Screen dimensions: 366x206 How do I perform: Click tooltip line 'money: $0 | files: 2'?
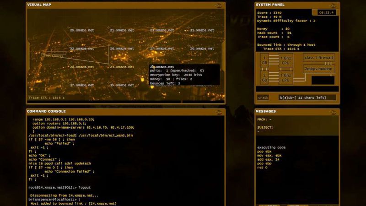click(171, 79)
